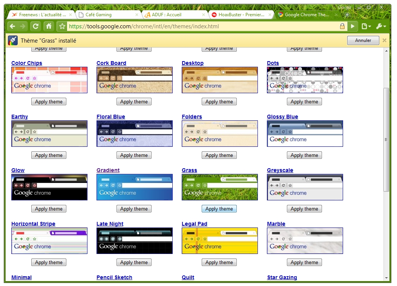The width and height of the screenshot is (397, 286).
Task: Apply the Color Chips theme
Action: click(x=49, y=101)
